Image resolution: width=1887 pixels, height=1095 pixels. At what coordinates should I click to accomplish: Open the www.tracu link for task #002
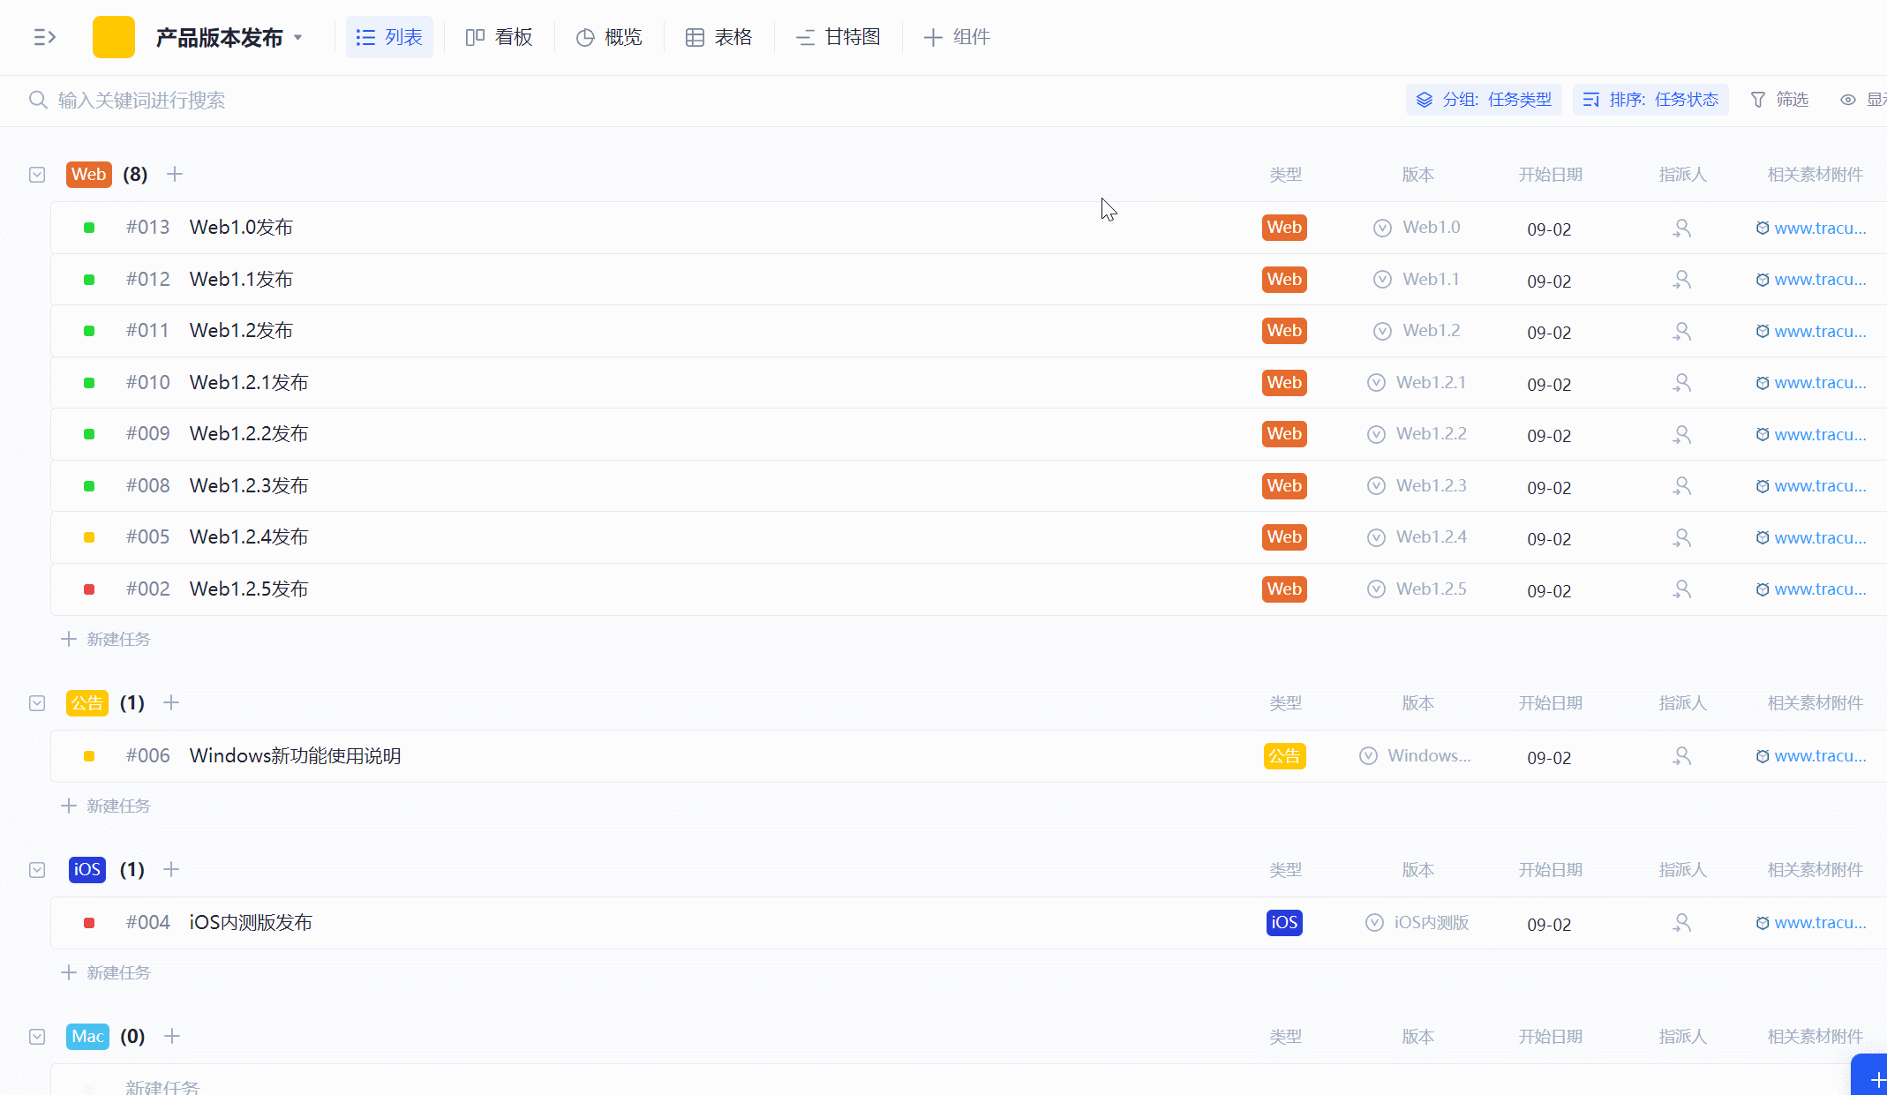(1819, 589)
